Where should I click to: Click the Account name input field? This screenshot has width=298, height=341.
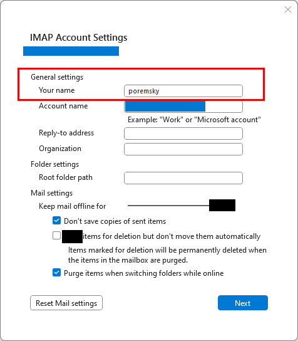(183, 107)
